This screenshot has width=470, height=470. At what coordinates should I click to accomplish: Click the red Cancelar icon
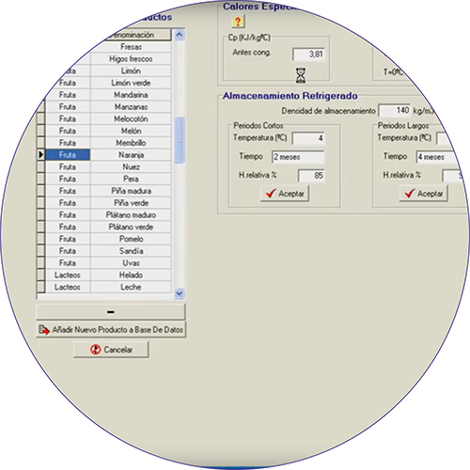[x=95, y=350]
